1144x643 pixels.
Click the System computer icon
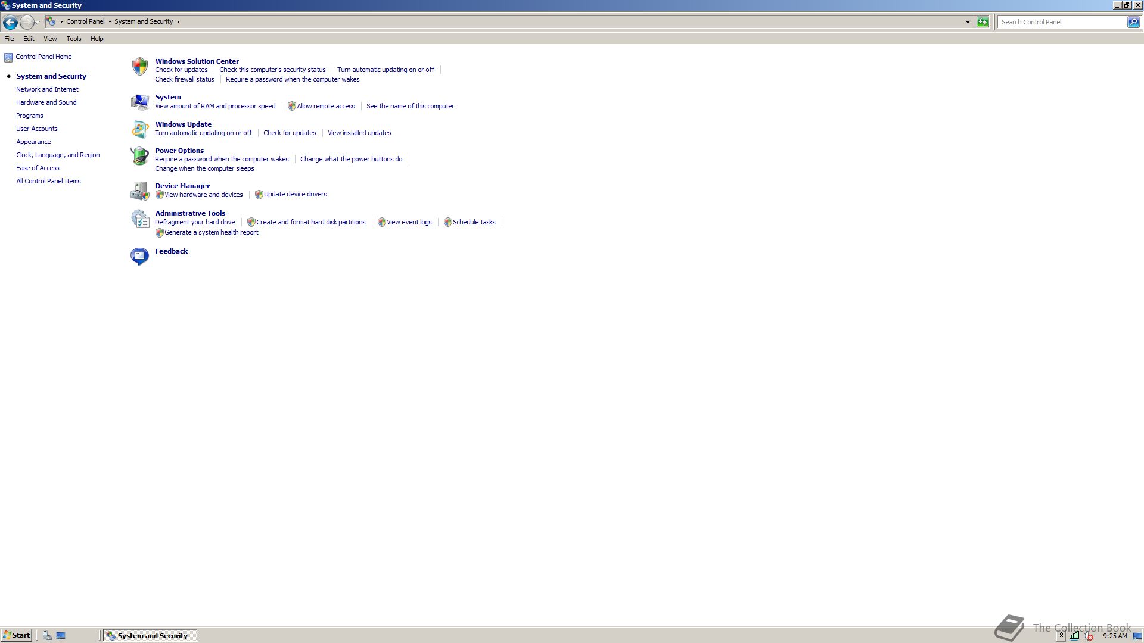pos(140,102)
